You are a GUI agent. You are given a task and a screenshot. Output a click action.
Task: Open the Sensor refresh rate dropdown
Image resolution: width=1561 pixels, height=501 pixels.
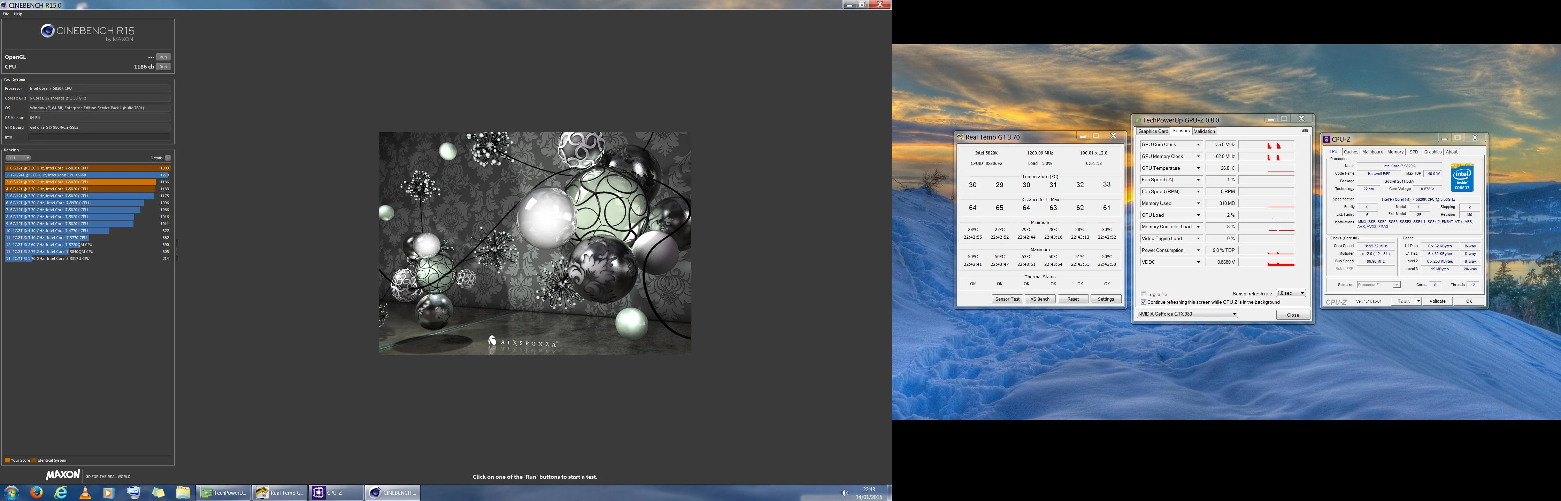pos(1291,293)
